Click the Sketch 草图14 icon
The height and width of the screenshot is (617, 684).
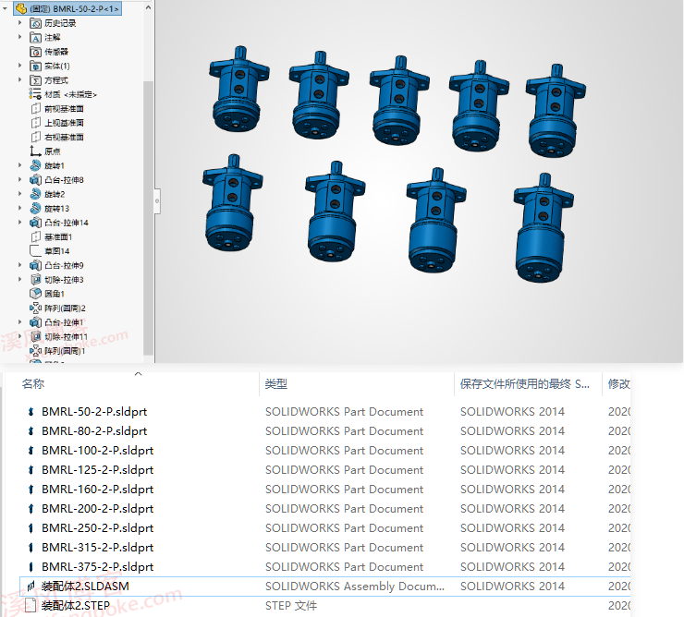pos(35,250)
